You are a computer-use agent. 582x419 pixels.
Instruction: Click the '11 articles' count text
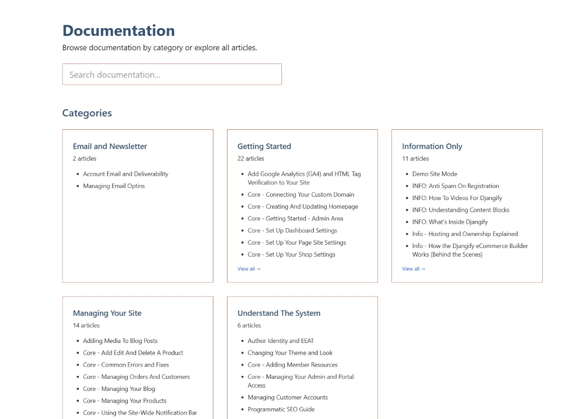click(x=415, y=158)
